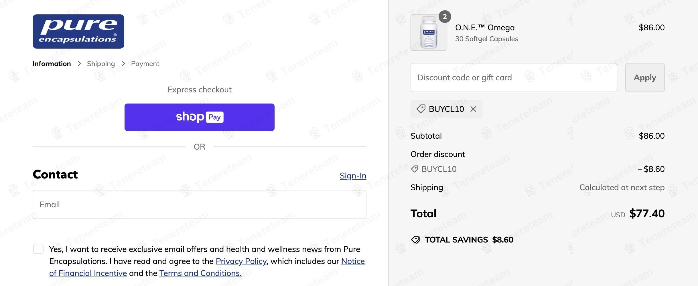Click the BUYCL10 tag icon chip
The width and height of the screenshot is (698, 286).
(421, 109)
